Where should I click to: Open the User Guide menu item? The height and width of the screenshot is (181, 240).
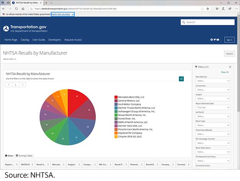click(x=39, y=40)
